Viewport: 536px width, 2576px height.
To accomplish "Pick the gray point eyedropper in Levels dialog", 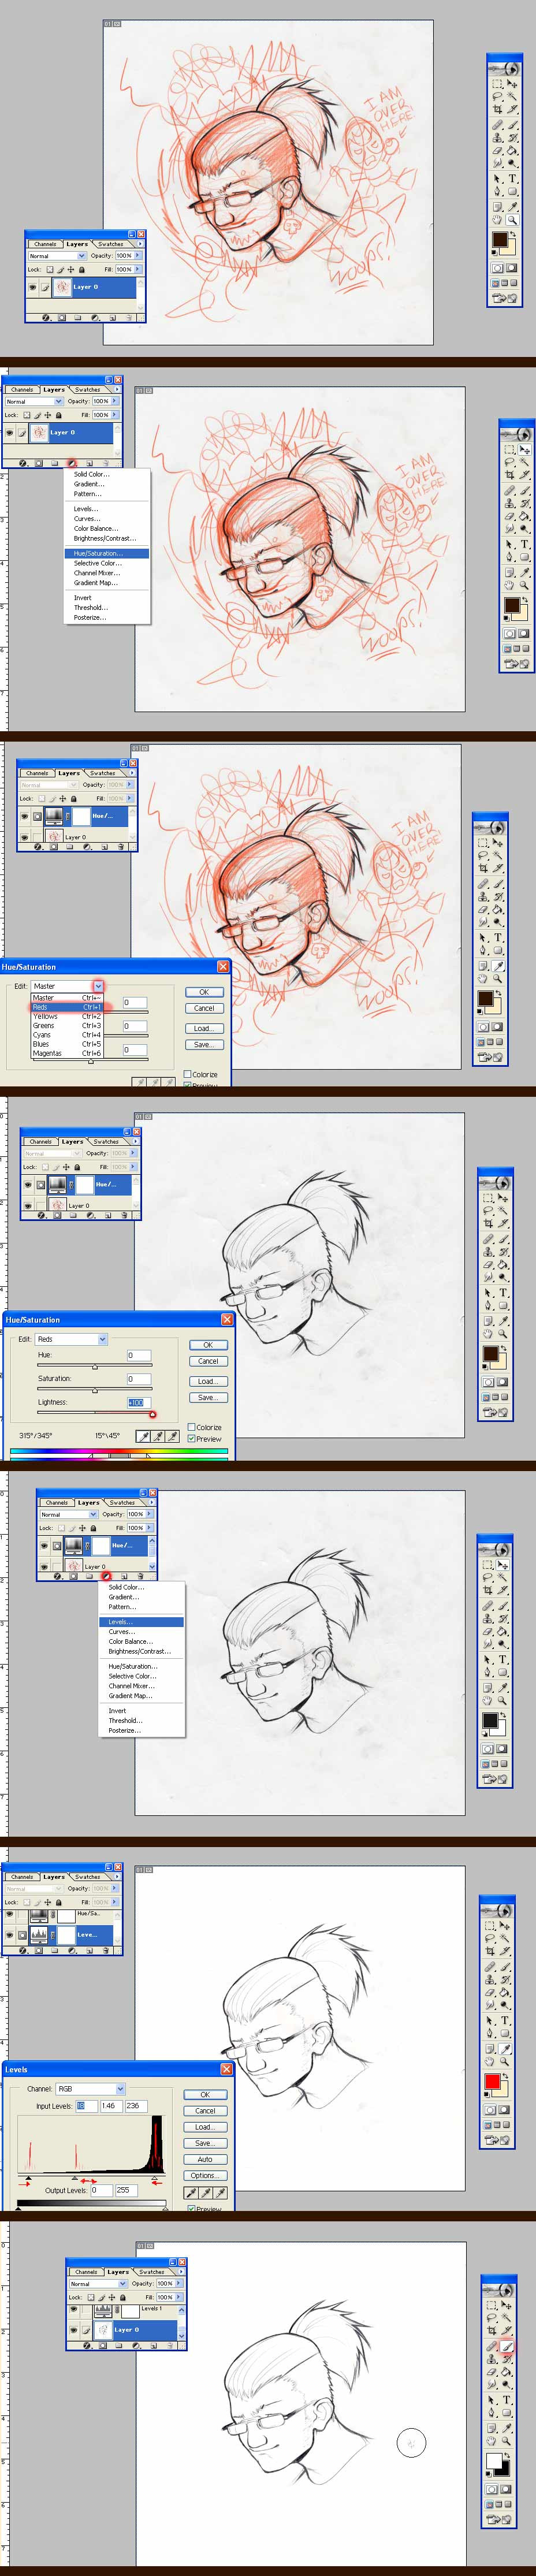I will coord(207,2193).
